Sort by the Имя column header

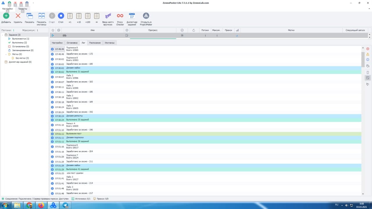[x=92, y=30]
